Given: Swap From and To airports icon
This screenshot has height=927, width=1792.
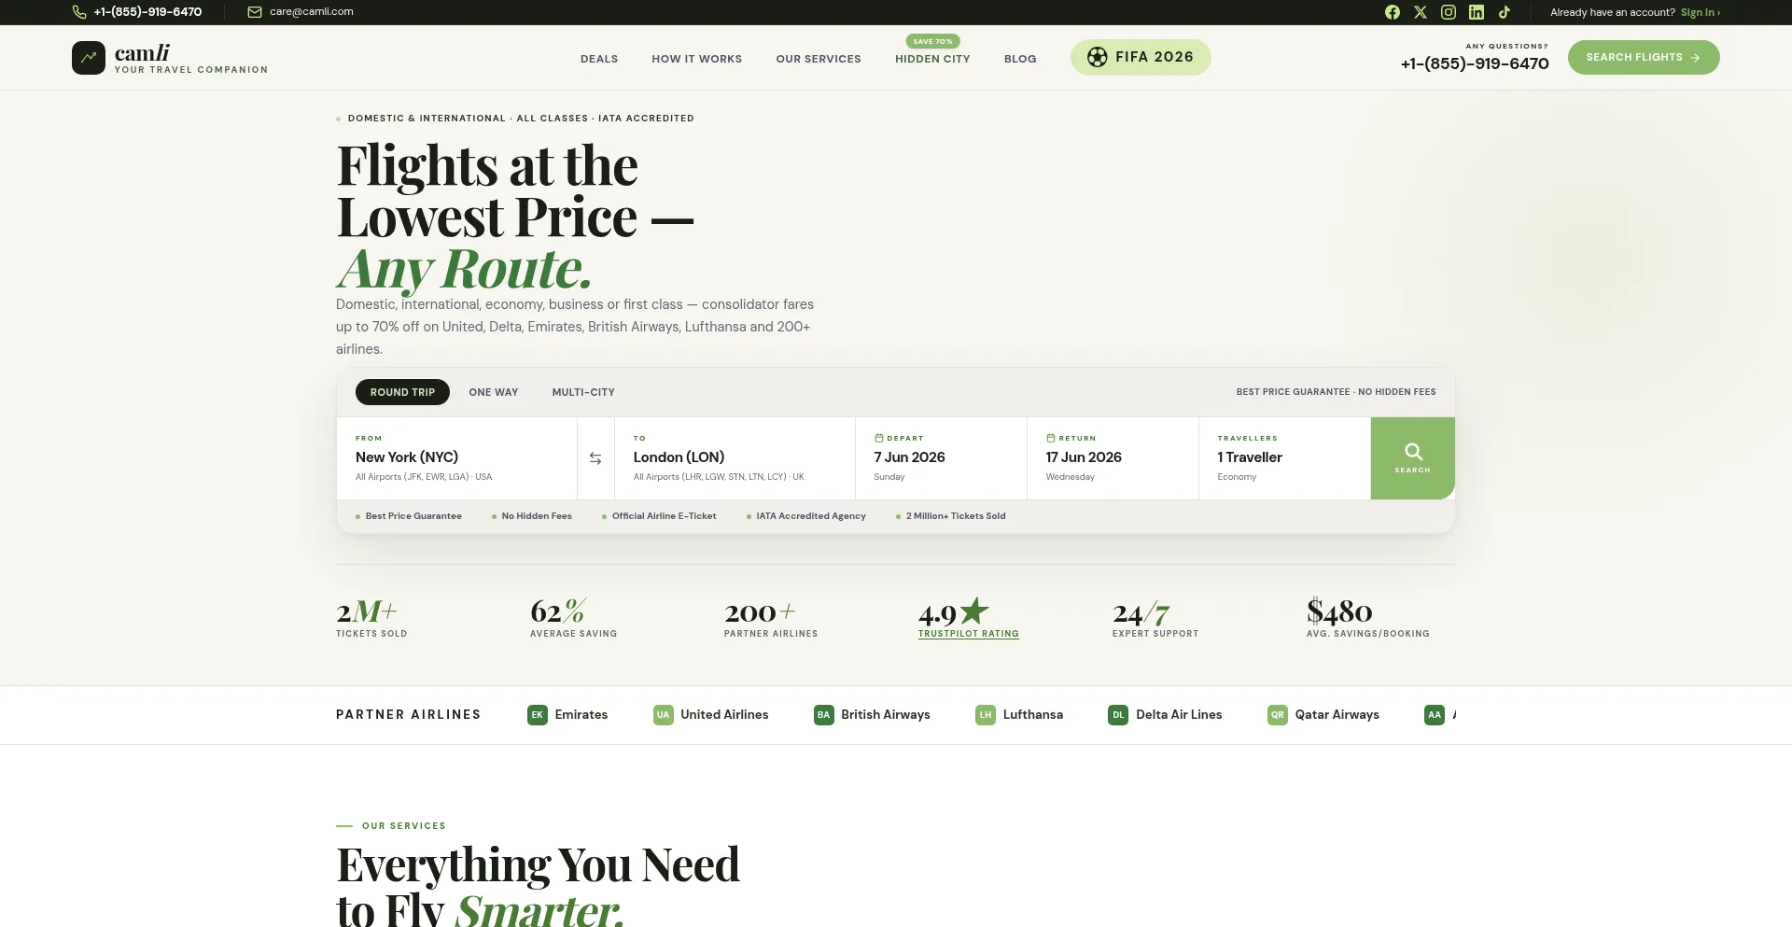Looking at the screenshot, I should tap(595, 458).
